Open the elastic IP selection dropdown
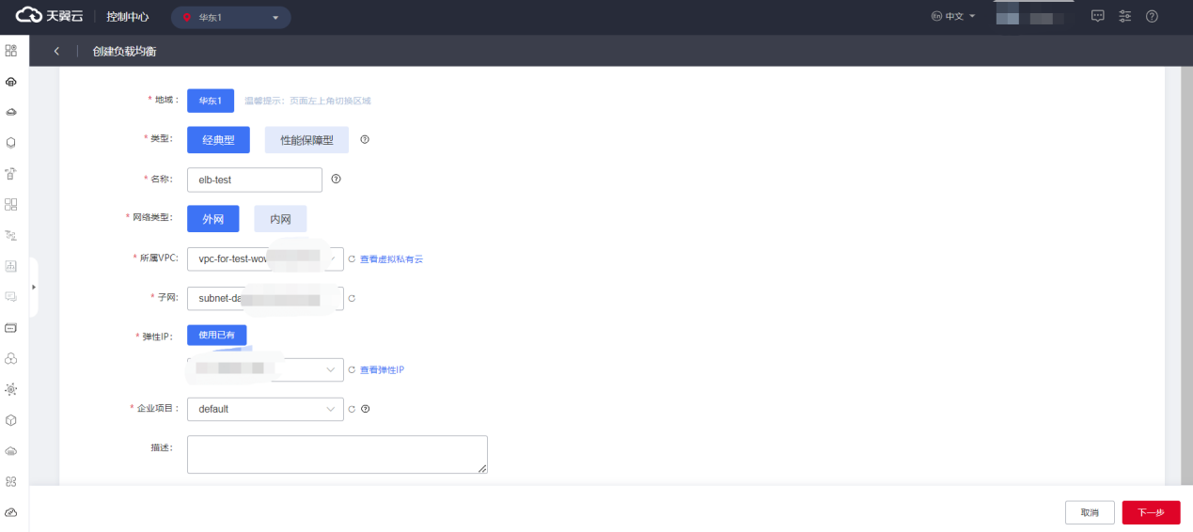The image size is (1193, 532). coord(265,370)
